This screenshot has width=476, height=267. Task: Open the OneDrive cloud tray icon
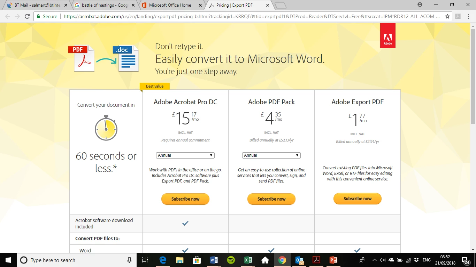point(391,260)
